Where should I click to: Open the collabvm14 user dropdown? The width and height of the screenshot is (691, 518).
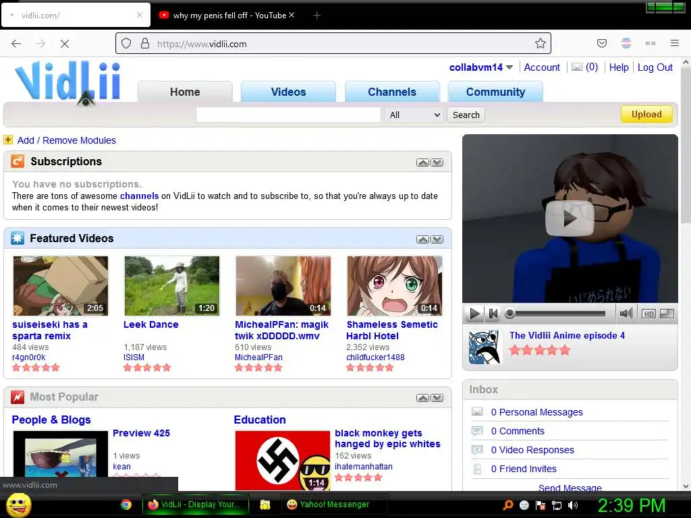coord(480,67)
